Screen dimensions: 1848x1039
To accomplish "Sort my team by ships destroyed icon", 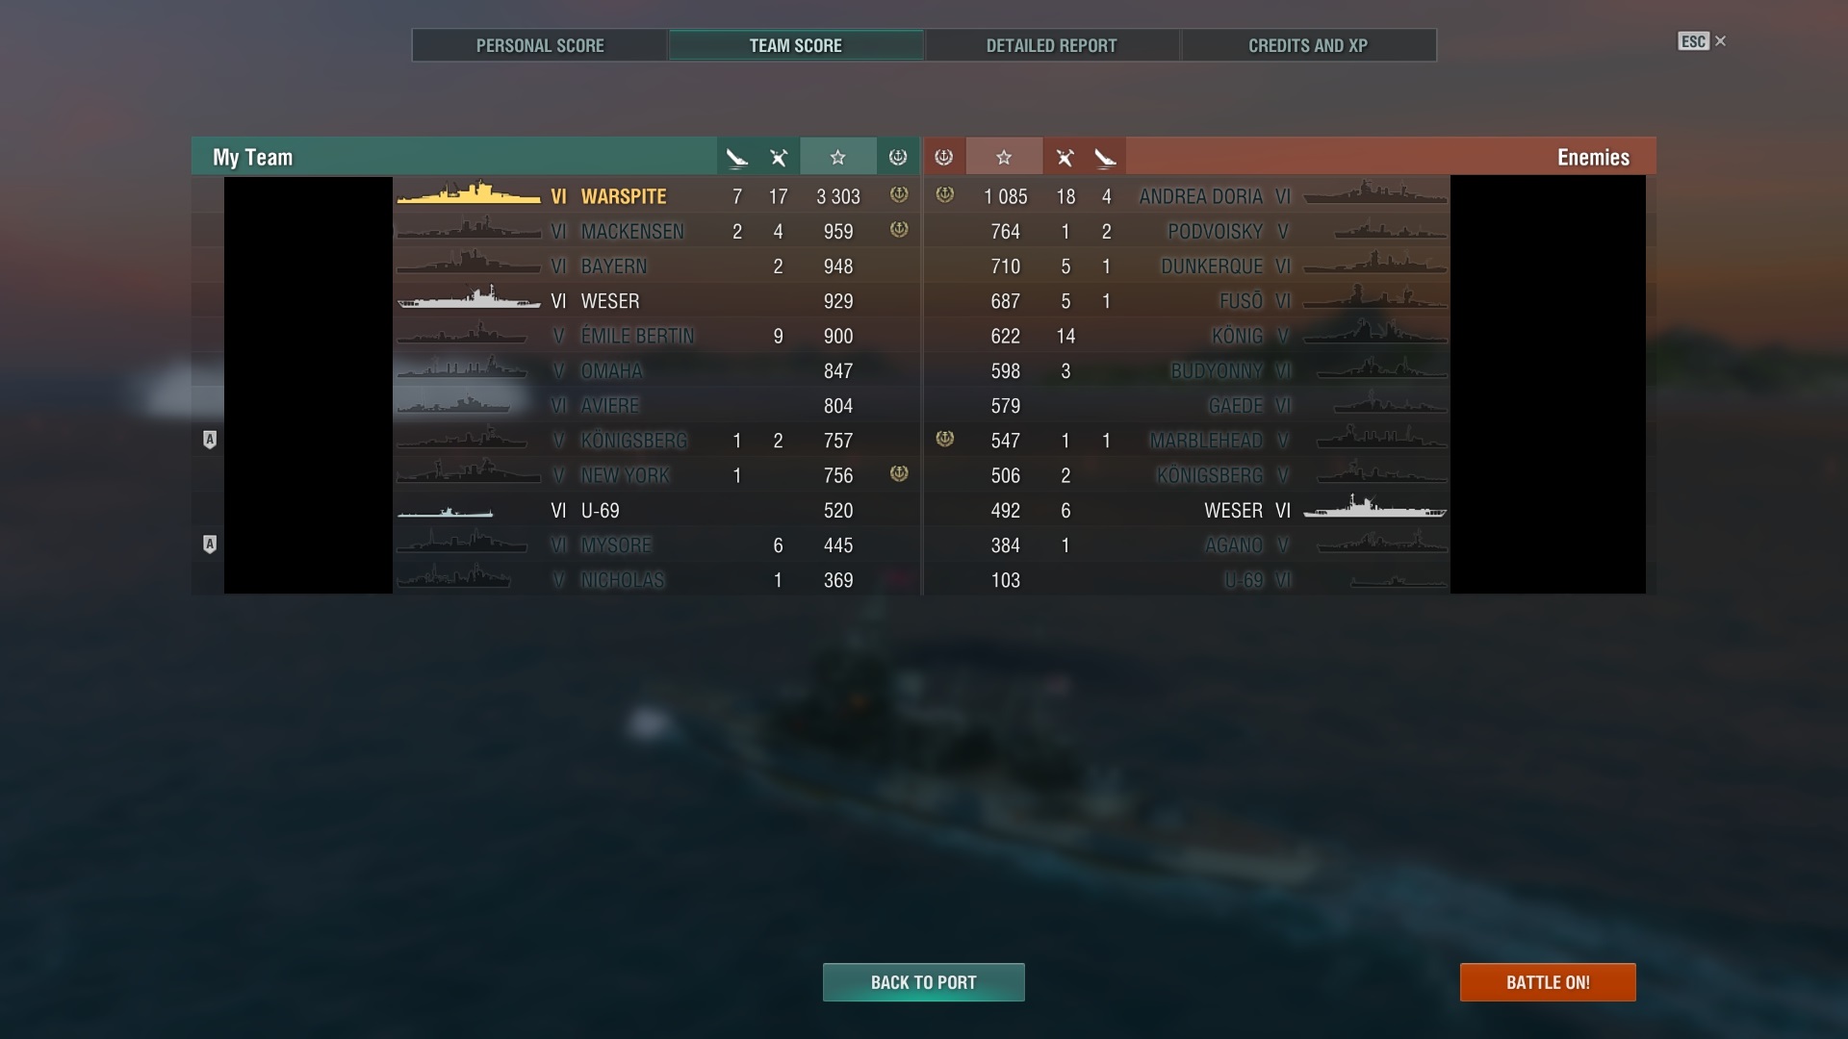I will (x=737, y=157).
